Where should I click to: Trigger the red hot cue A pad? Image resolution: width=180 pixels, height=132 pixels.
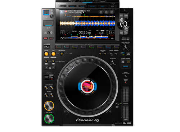[x=58, y=47]
